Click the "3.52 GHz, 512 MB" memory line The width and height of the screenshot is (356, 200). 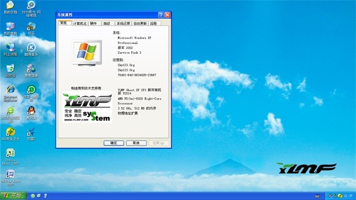137,108
